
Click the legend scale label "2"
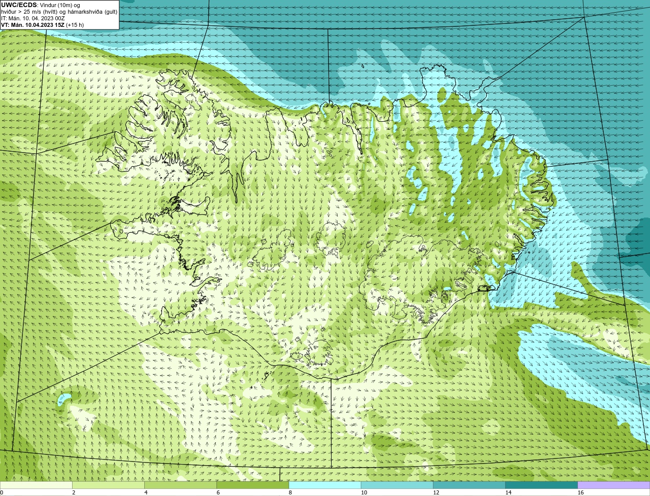74,492
